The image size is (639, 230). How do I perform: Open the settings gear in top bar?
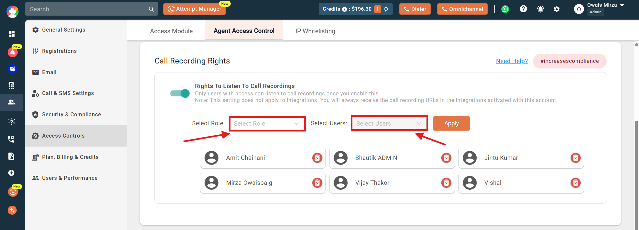(x=557, y=9)
